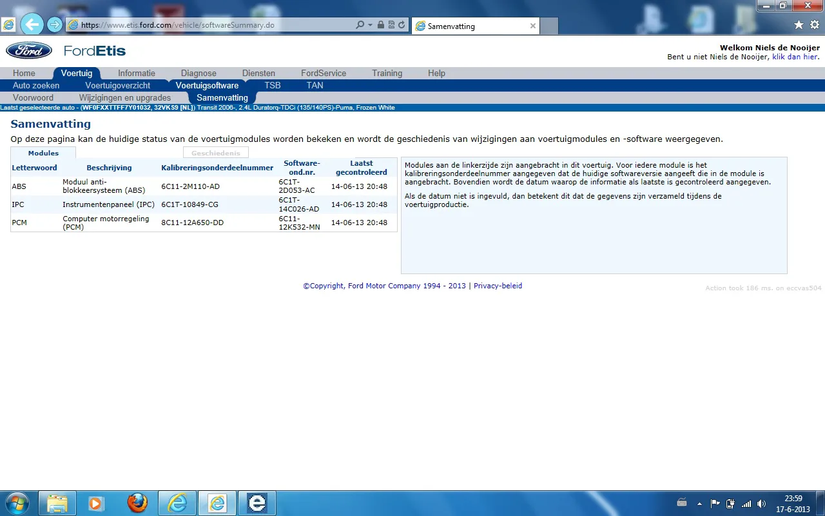Open the FordService menu tab
Screen dimensions: 825x516
click(x=324, y=73)
